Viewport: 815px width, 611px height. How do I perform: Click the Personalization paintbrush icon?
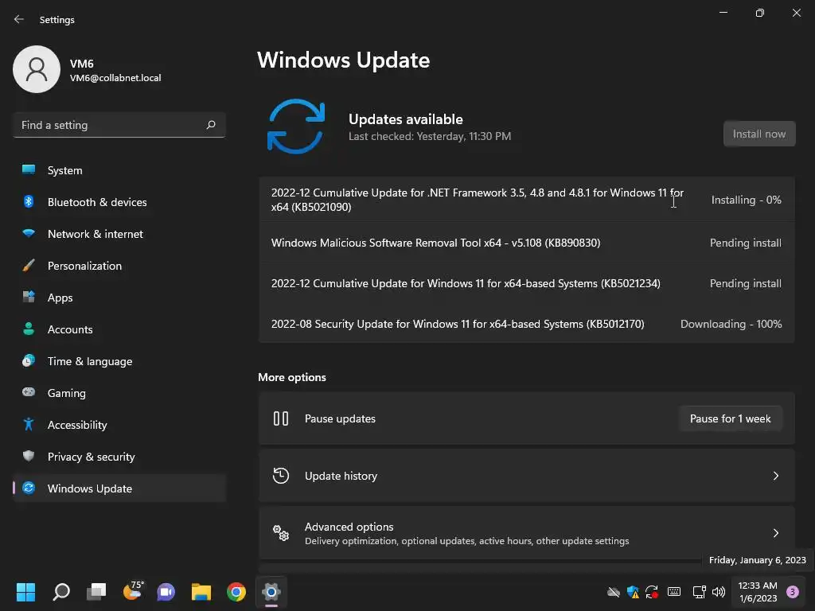coord(29,265)
